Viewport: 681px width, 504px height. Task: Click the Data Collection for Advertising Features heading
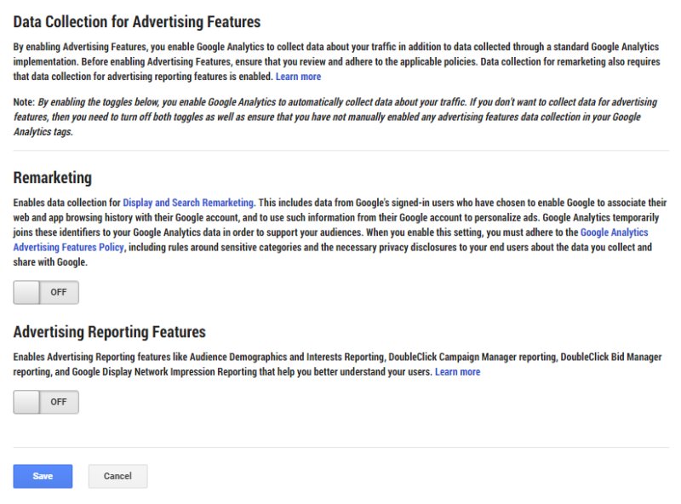(137, 21)
